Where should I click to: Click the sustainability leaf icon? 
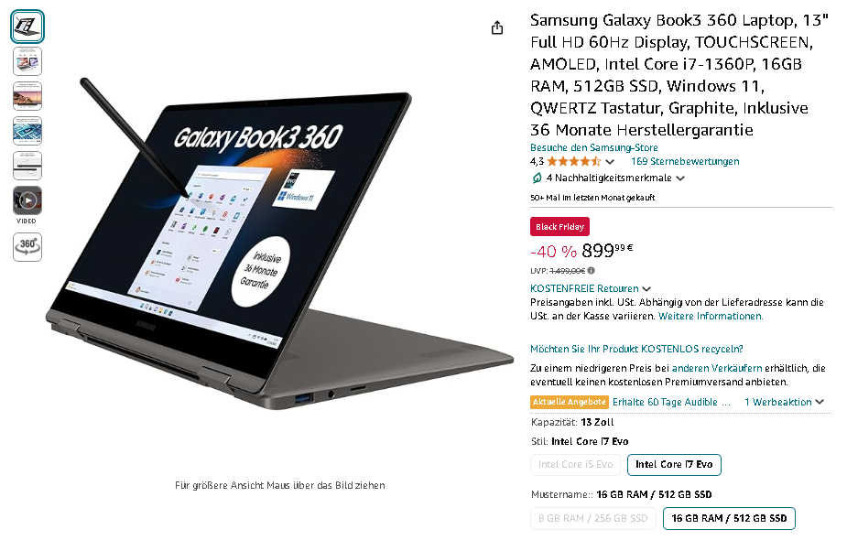tap(537, 178)
